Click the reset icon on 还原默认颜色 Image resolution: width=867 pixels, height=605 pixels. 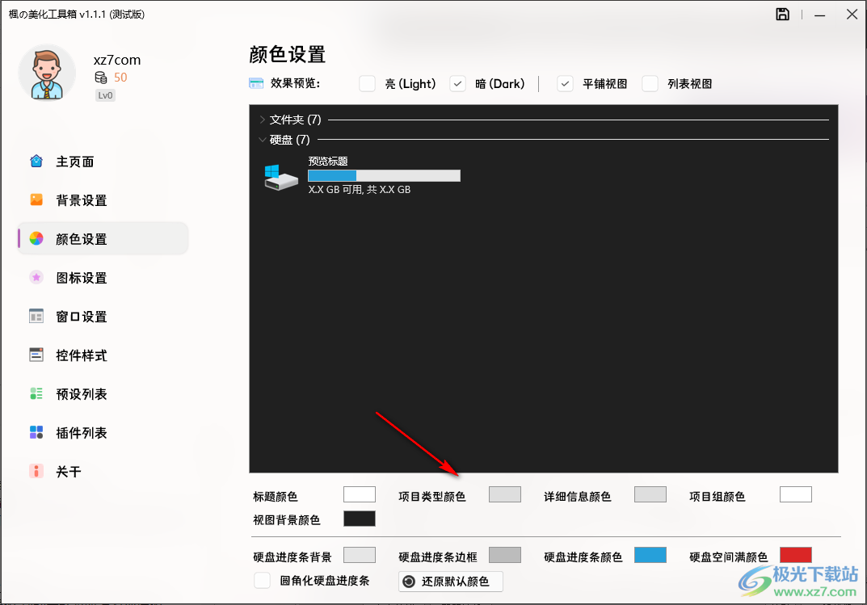click(409, 582)
